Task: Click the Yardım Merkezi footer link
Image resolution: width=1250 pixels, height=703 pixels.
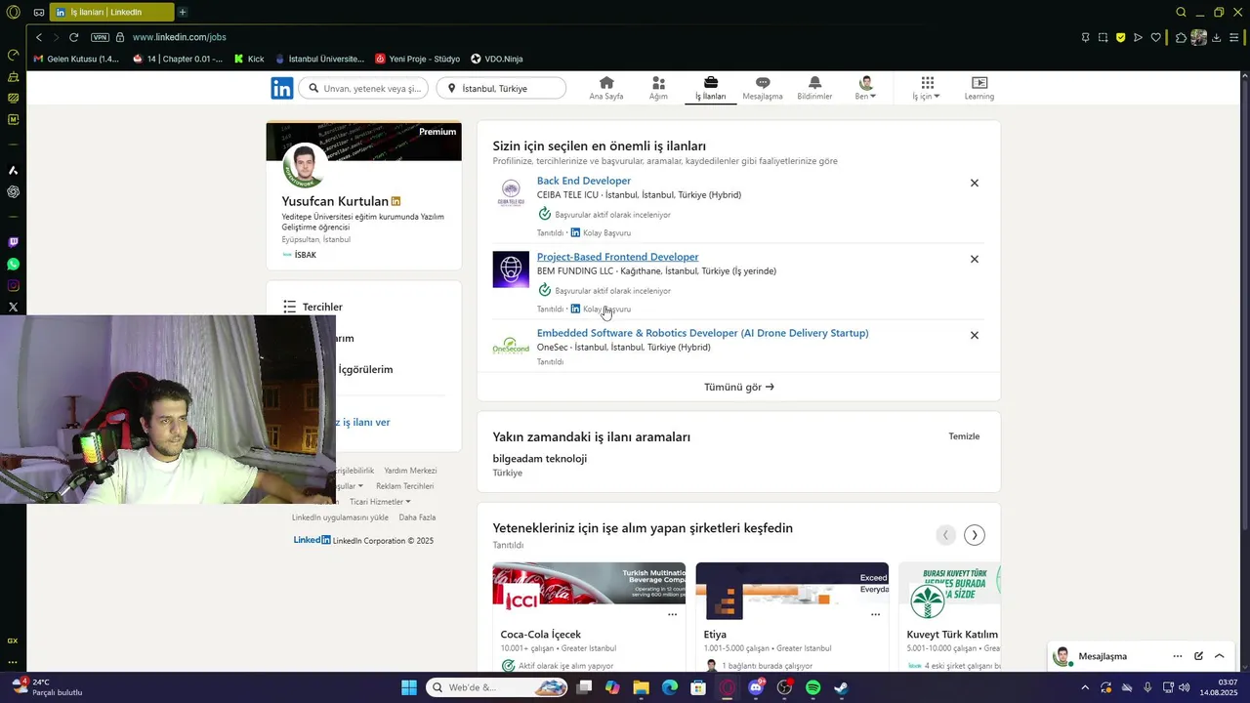Action: 410,471
